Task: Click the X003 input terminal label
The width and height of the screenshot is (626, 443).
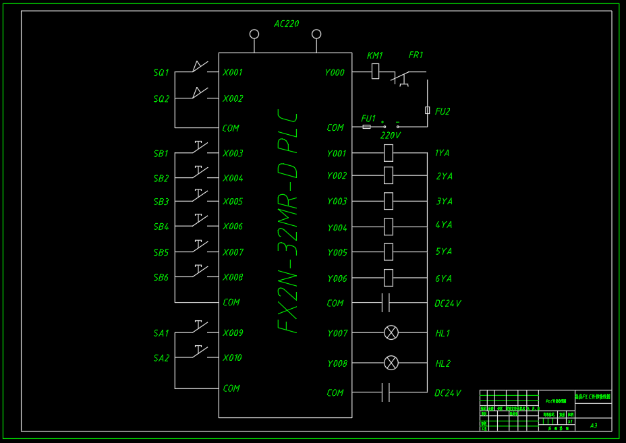Action: tap(233, 153)
